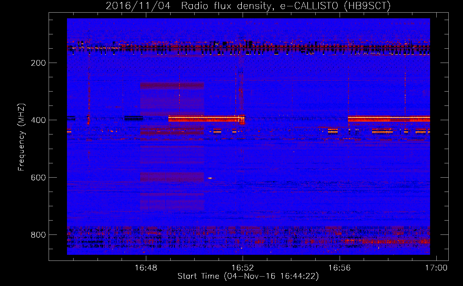Viewport: 463px width, 286px height.
Task: Click the 'Frequency (MHZ)' axis label
Action: 21,137
